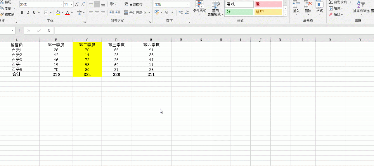Click the formula cancel X button

tap(29, 31)
